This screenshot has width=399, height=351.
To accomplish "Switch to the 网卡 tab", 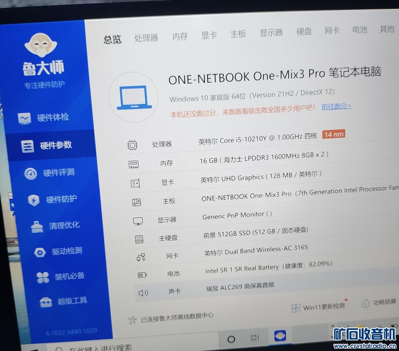I will pos(332,31).
